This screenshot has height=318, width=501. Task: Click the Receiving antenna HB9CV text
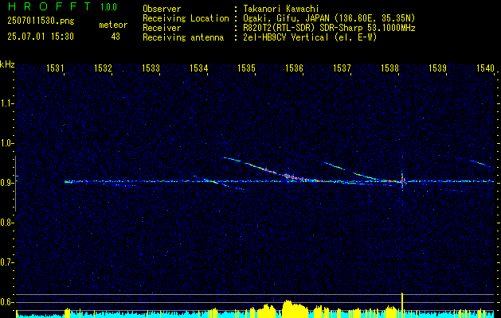click(x=310, y=37)
